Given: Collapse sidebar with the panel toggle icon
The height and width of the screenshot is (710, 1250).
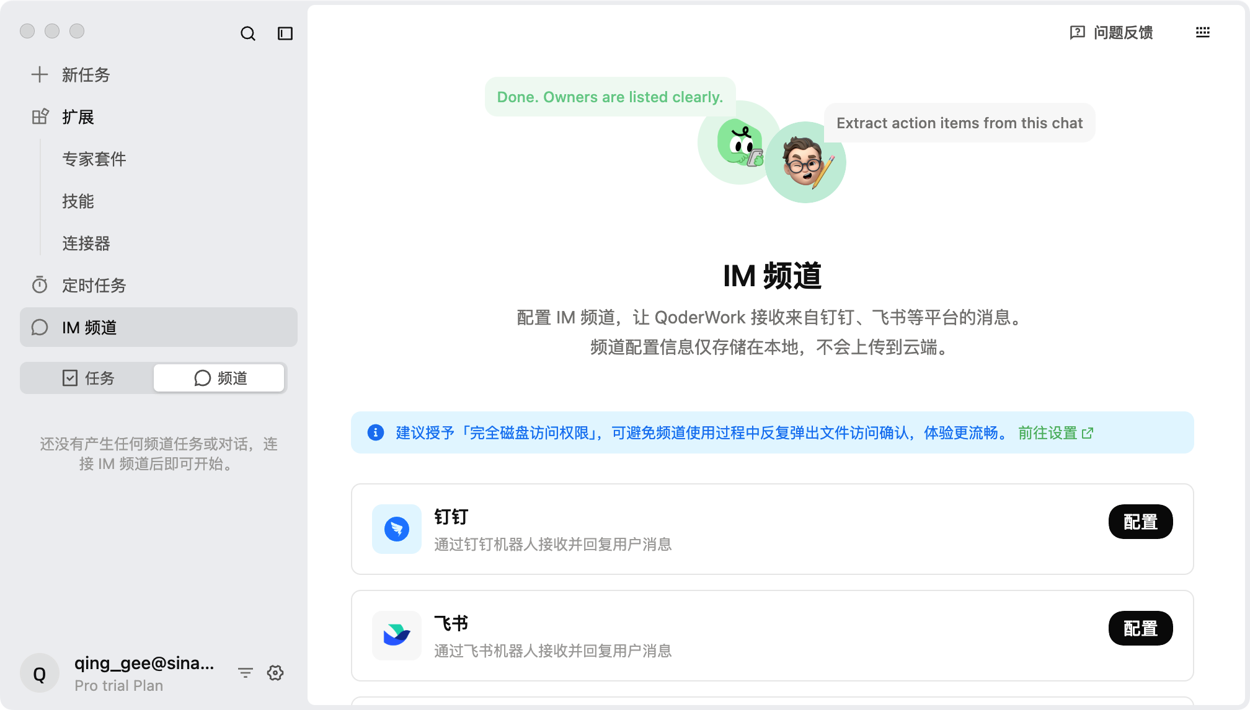Looking at the screenshot, I should [x=285, y=33].
